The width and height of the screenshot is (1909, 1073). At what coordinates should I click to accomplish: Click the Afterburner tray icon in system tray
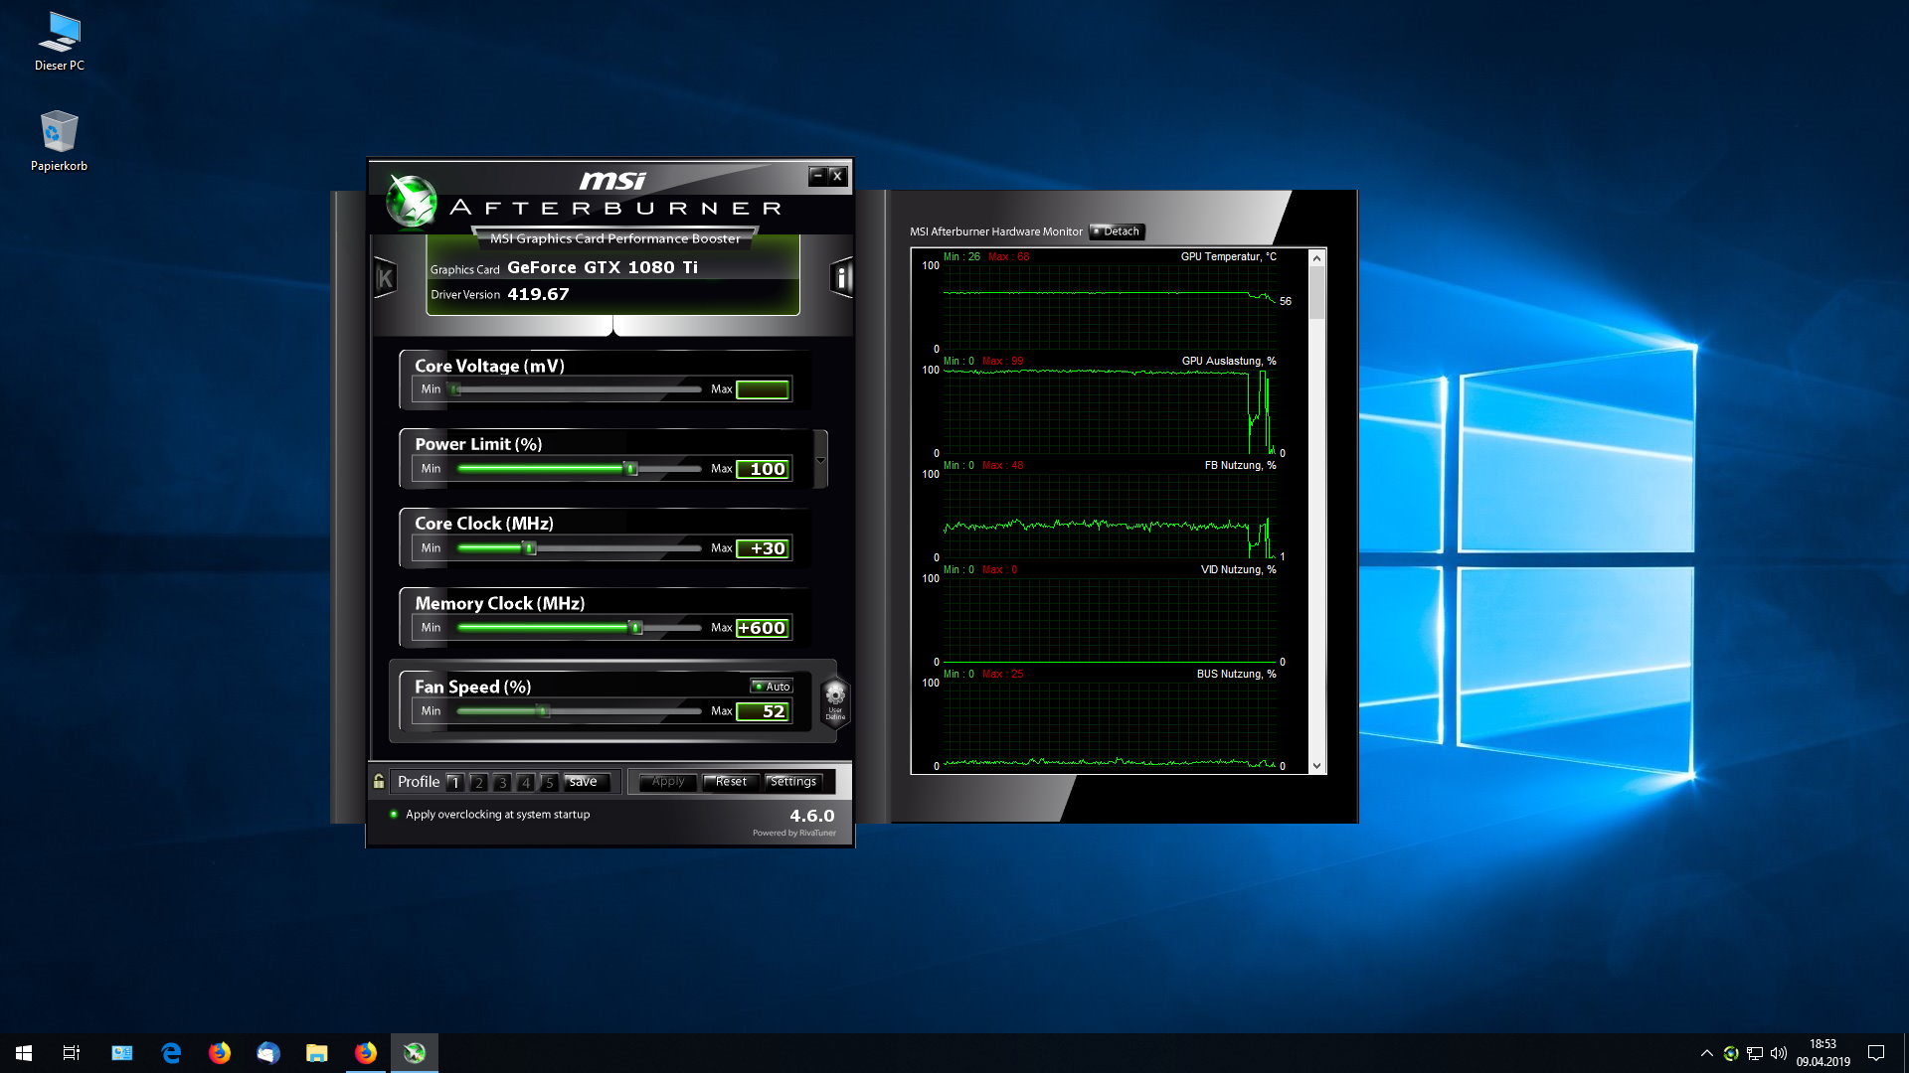coord(1731,1053)
